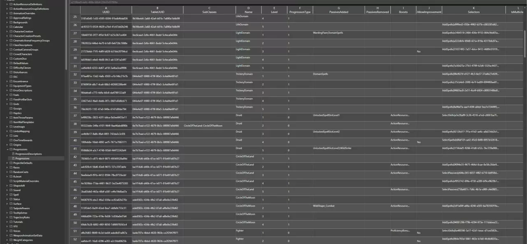Expand the Tutorials folder arrow

point(7,222)
